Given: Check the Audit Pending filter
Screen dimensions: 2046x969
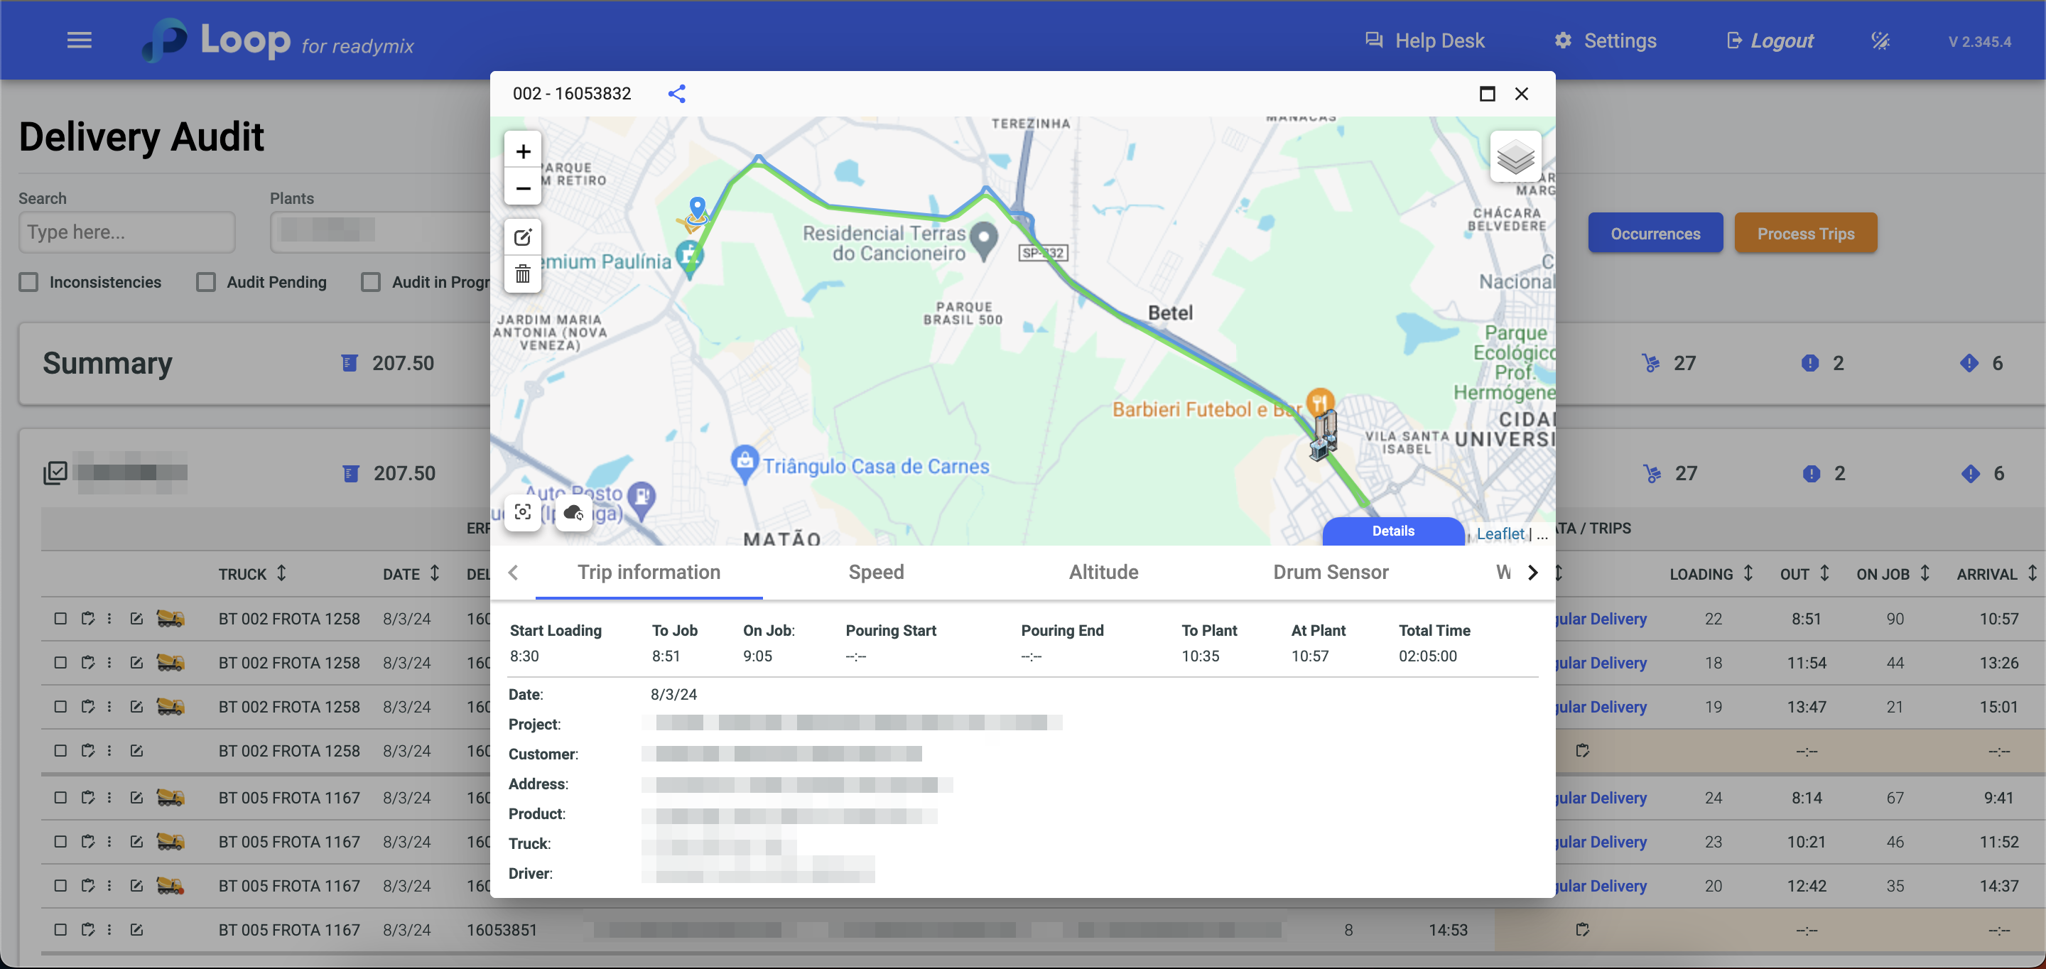Looking at the screenshot, I should pos(207,282).
